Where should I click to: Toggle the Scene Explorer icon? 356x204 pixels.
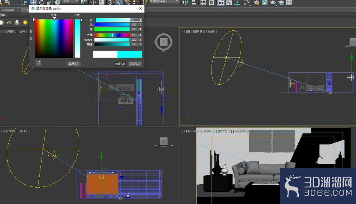(x=203, y=2)
